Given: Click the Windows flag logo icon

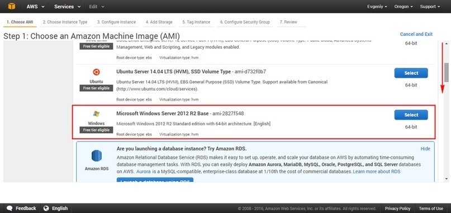Looking at the screenshot, I should (x=96, y=113).
